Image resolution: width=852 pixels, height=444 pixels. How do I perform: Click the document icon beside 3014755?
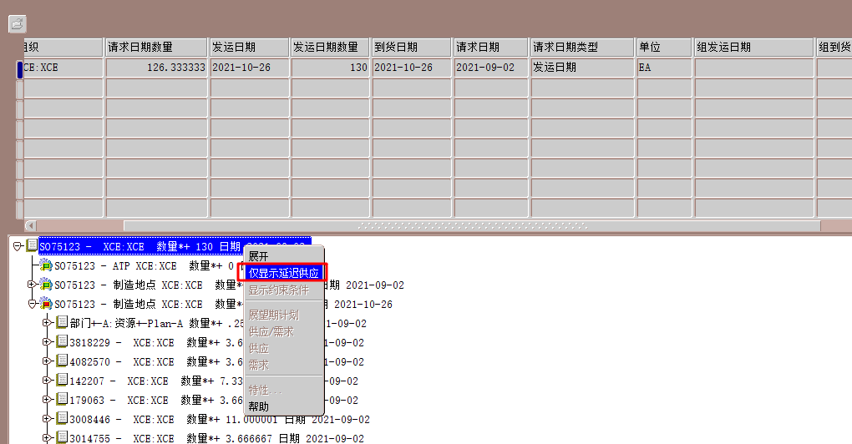coord(63,437)
